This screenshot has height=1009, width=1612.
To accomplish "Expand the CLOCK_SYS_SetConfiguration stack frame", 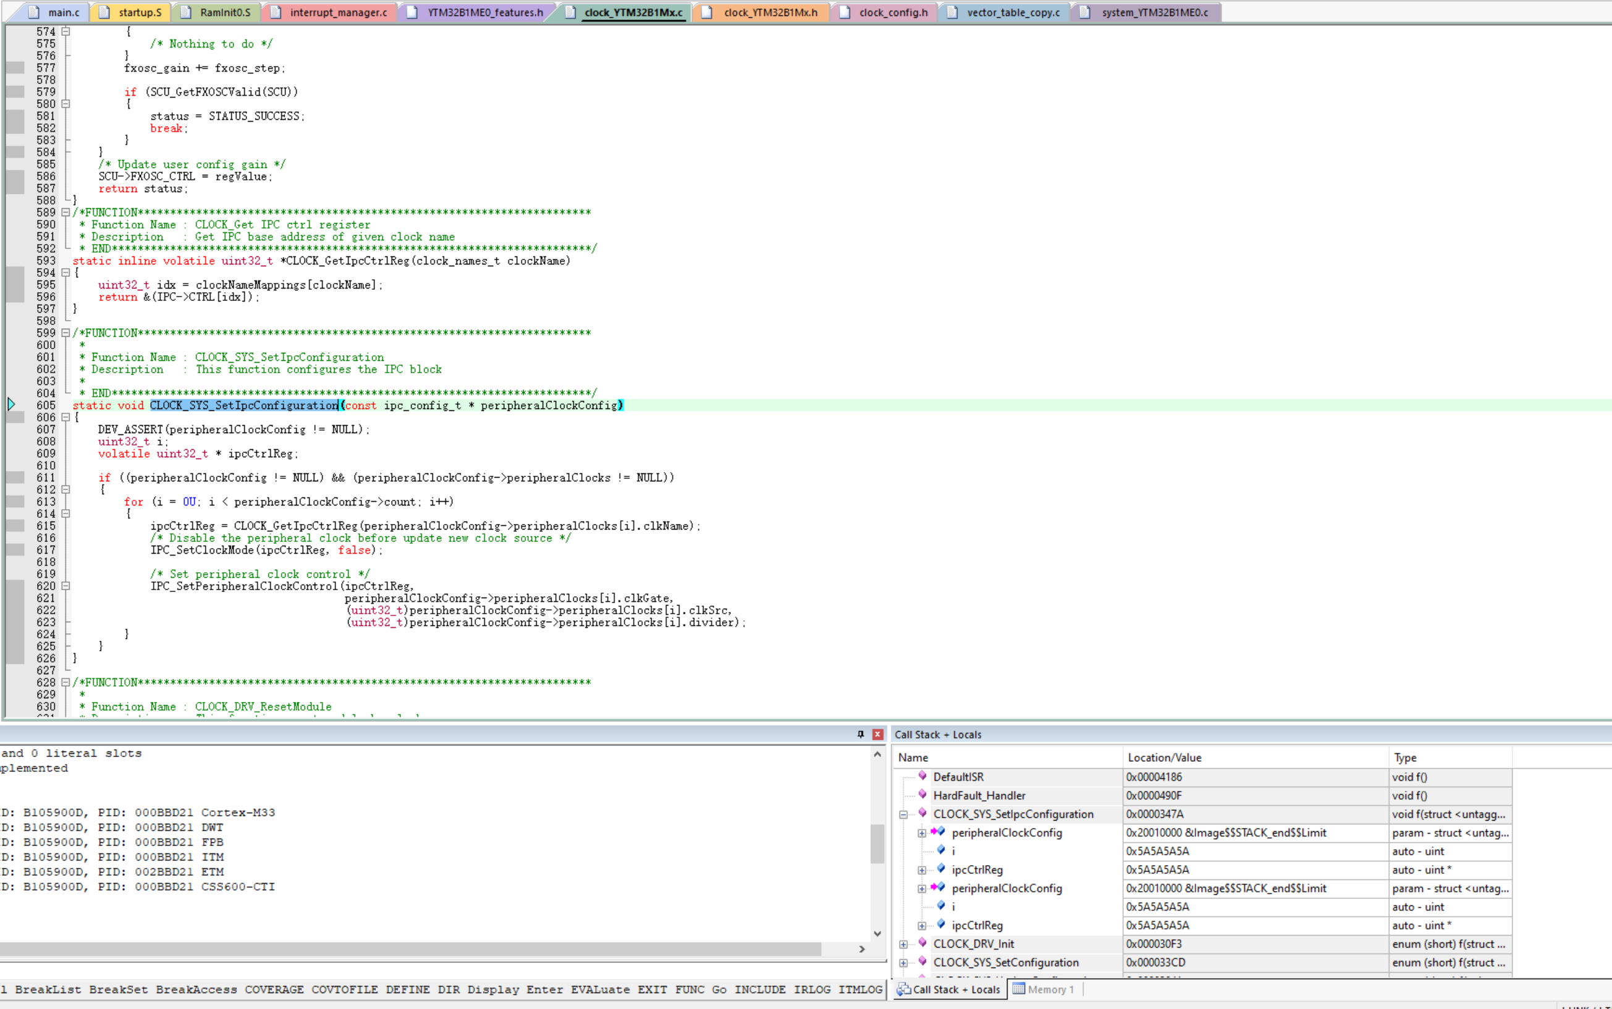I will [903, 962].
